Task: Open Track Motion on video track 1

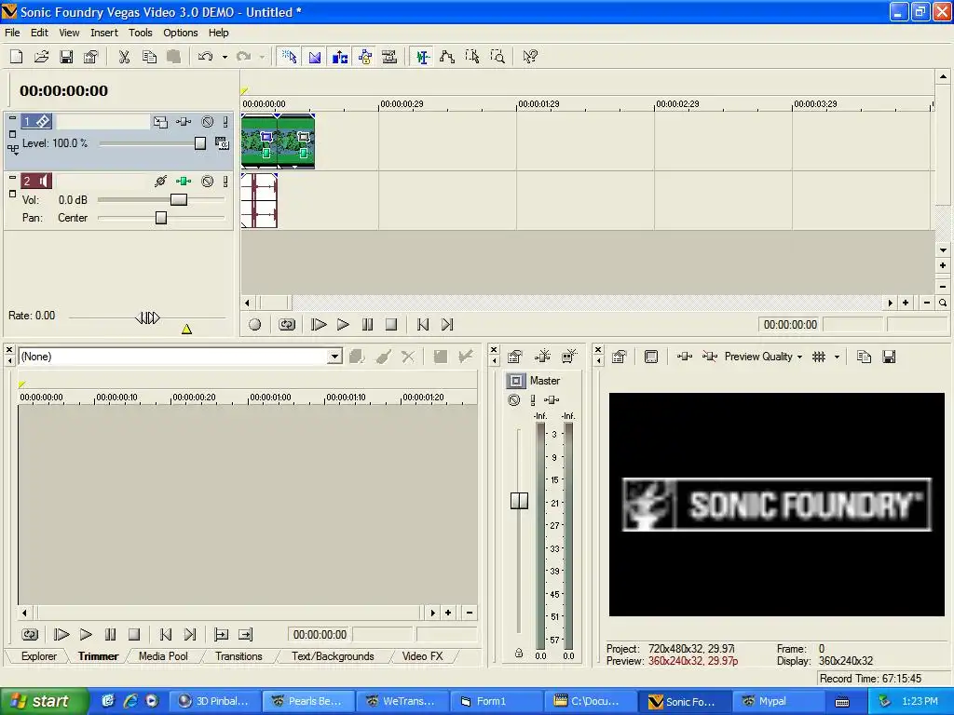Action: (160, 122)
